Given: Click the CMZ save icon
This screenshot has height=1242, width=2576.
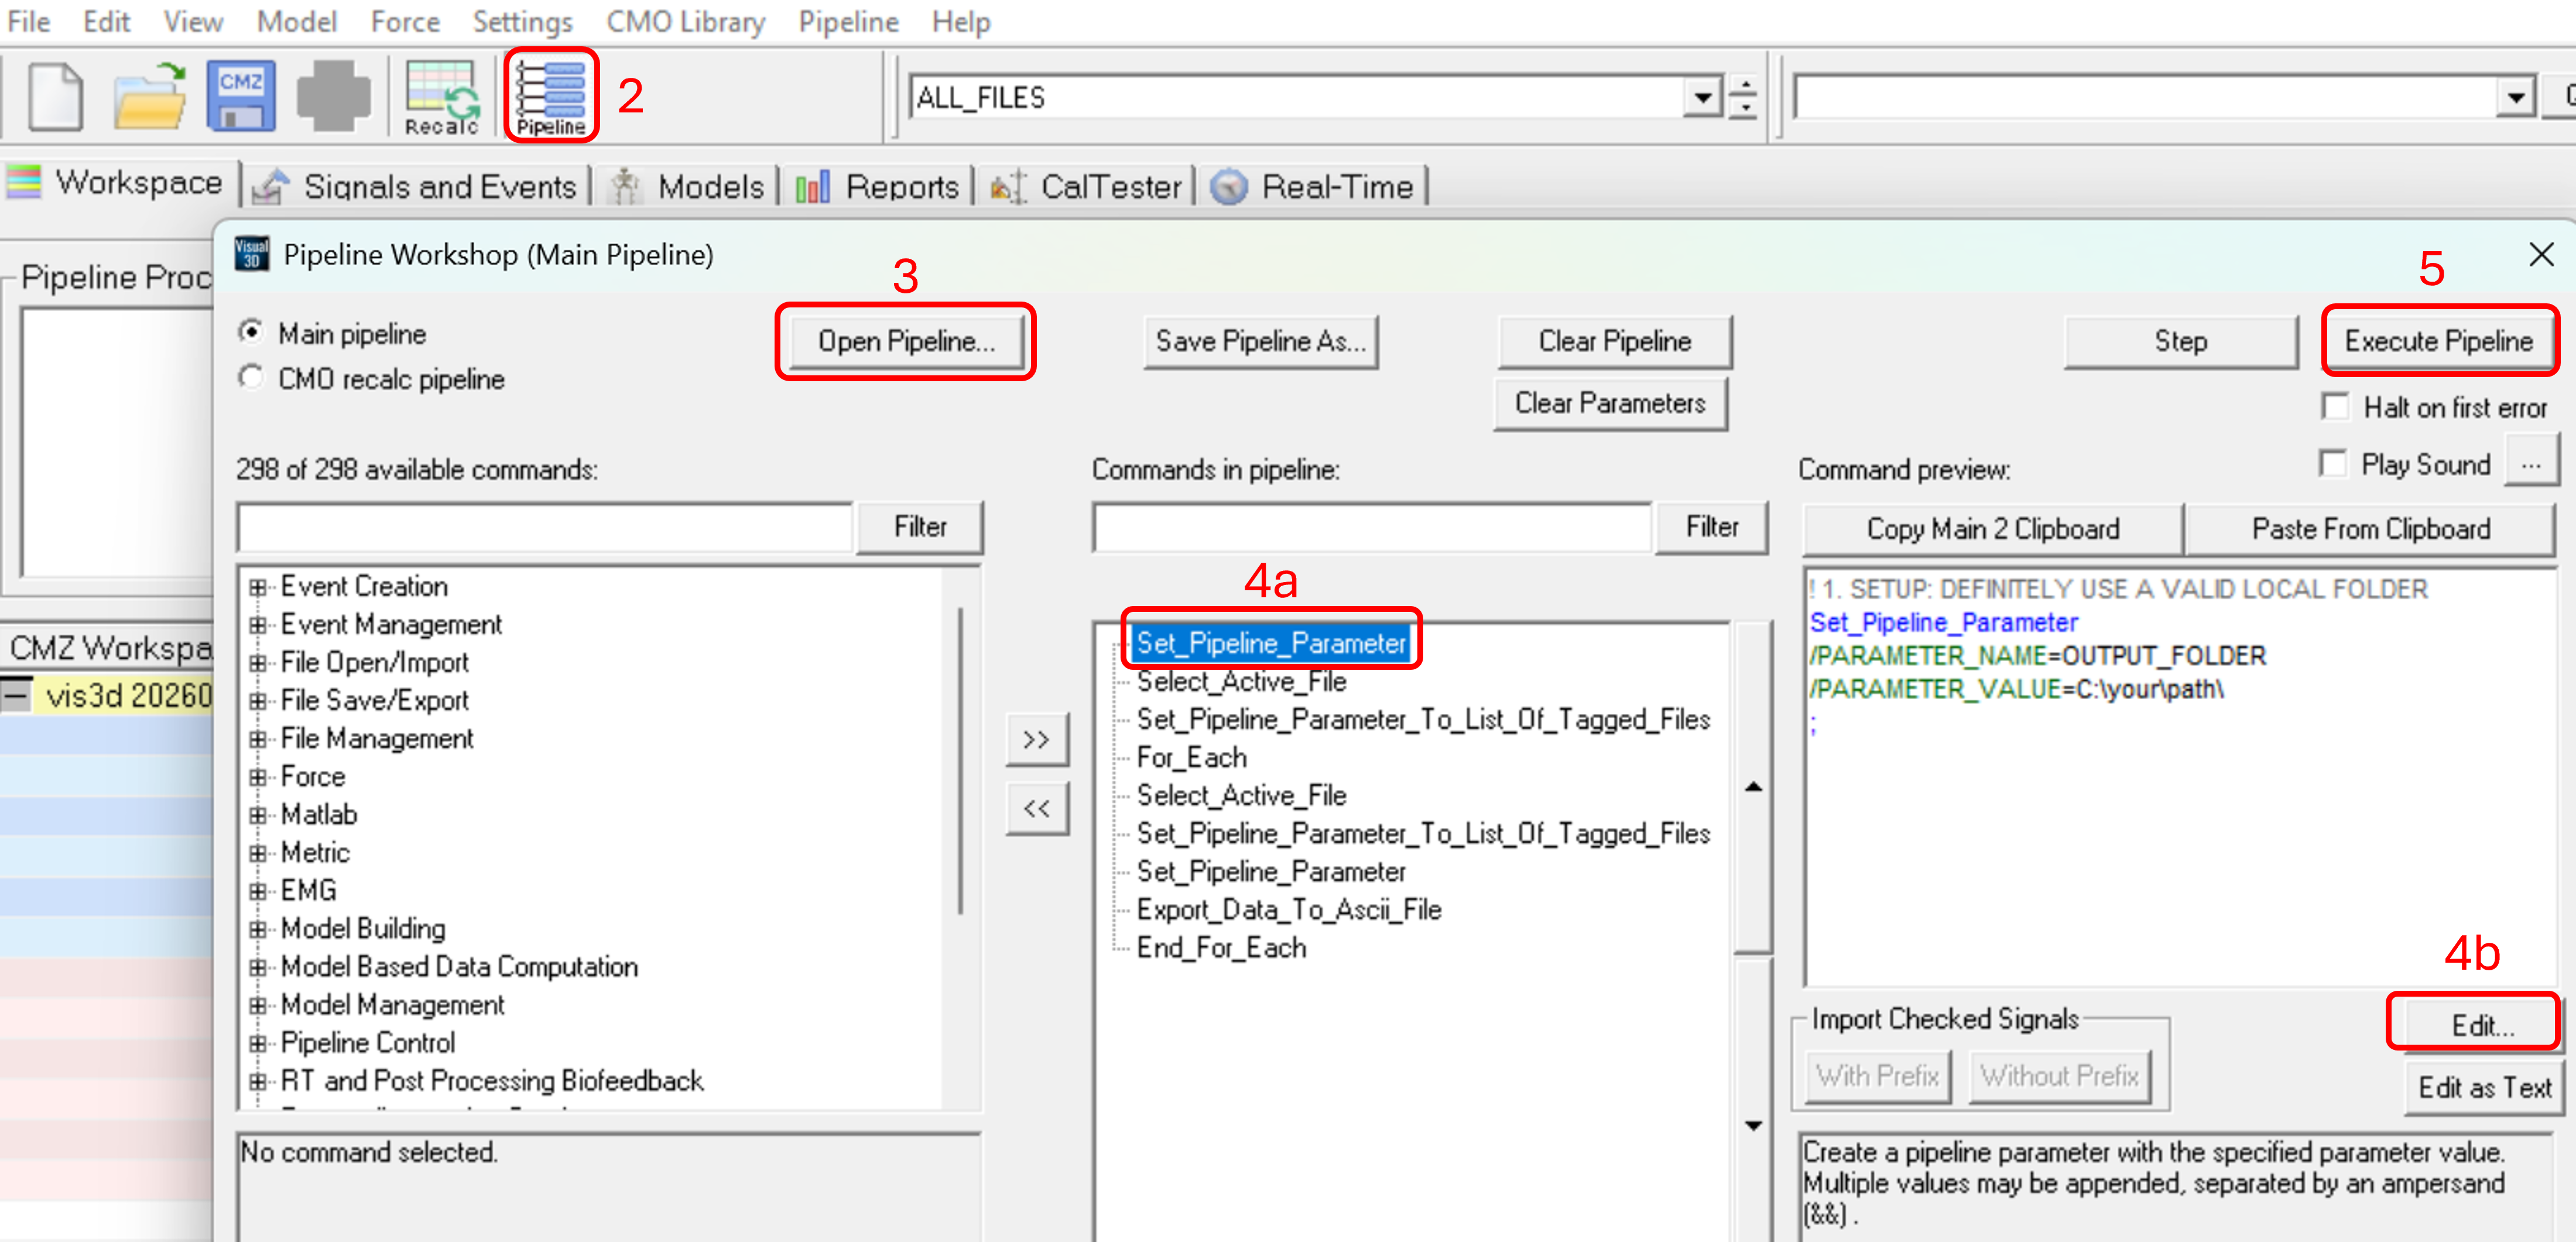Looking at the screenshot, I should tap(240, 97).
